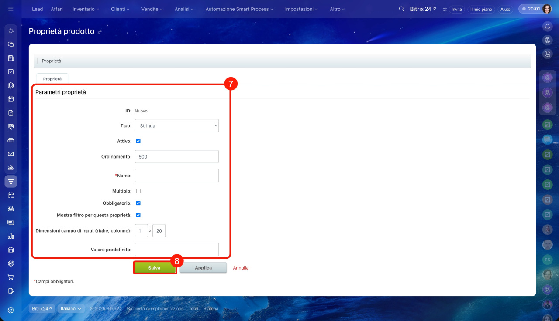Open the chat bubbles icon in left sidebar
This screenshot has height=321, width=559.
point(11,44)
